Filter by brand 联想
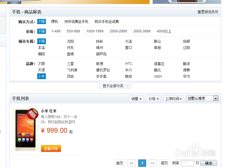 point(100,64)
